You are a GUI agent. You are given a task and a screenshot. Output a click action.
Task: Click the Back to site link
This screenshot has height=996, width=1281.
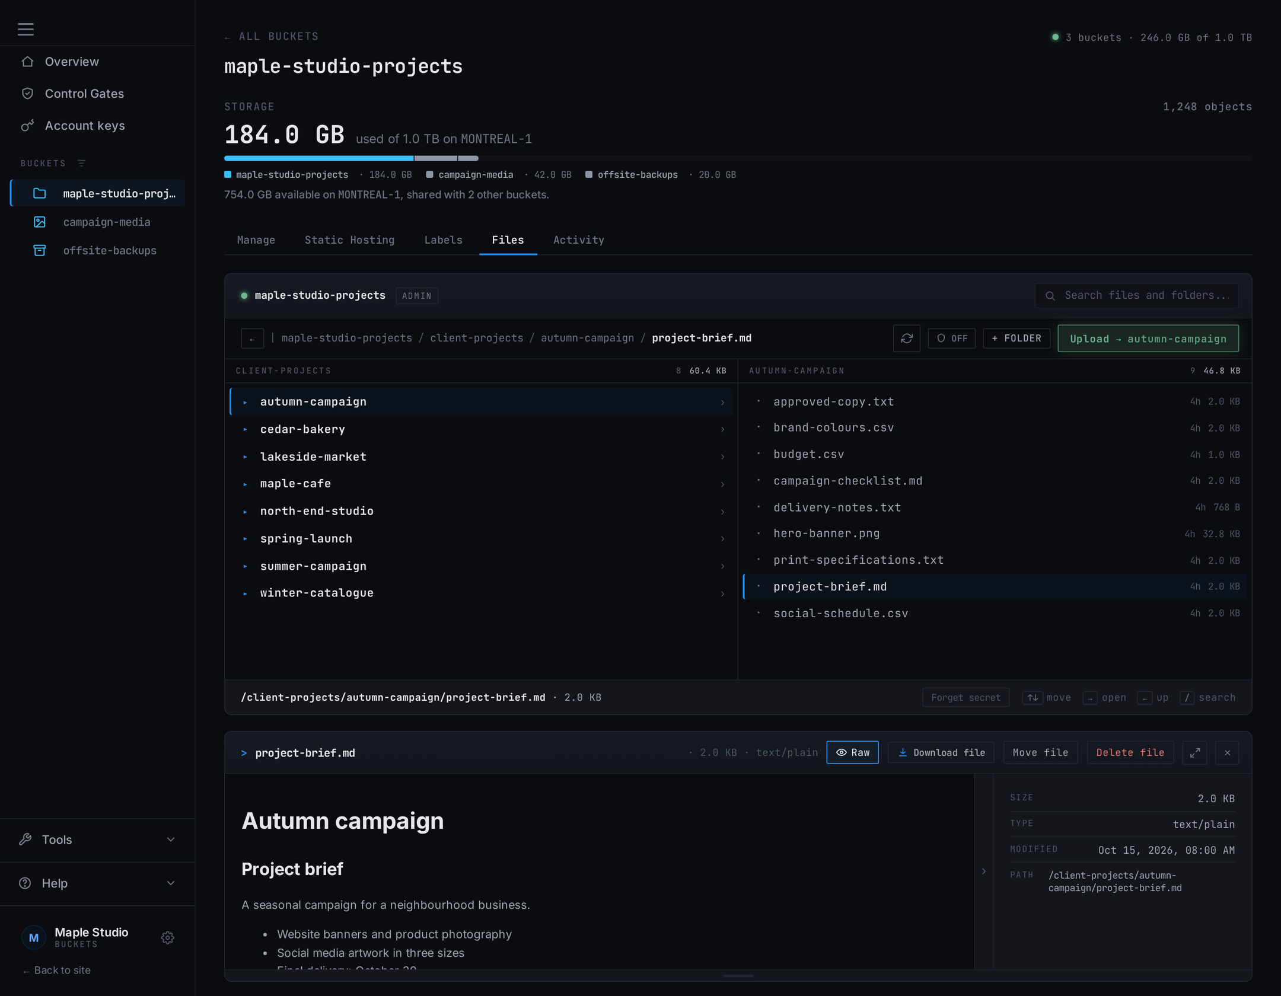57,970
